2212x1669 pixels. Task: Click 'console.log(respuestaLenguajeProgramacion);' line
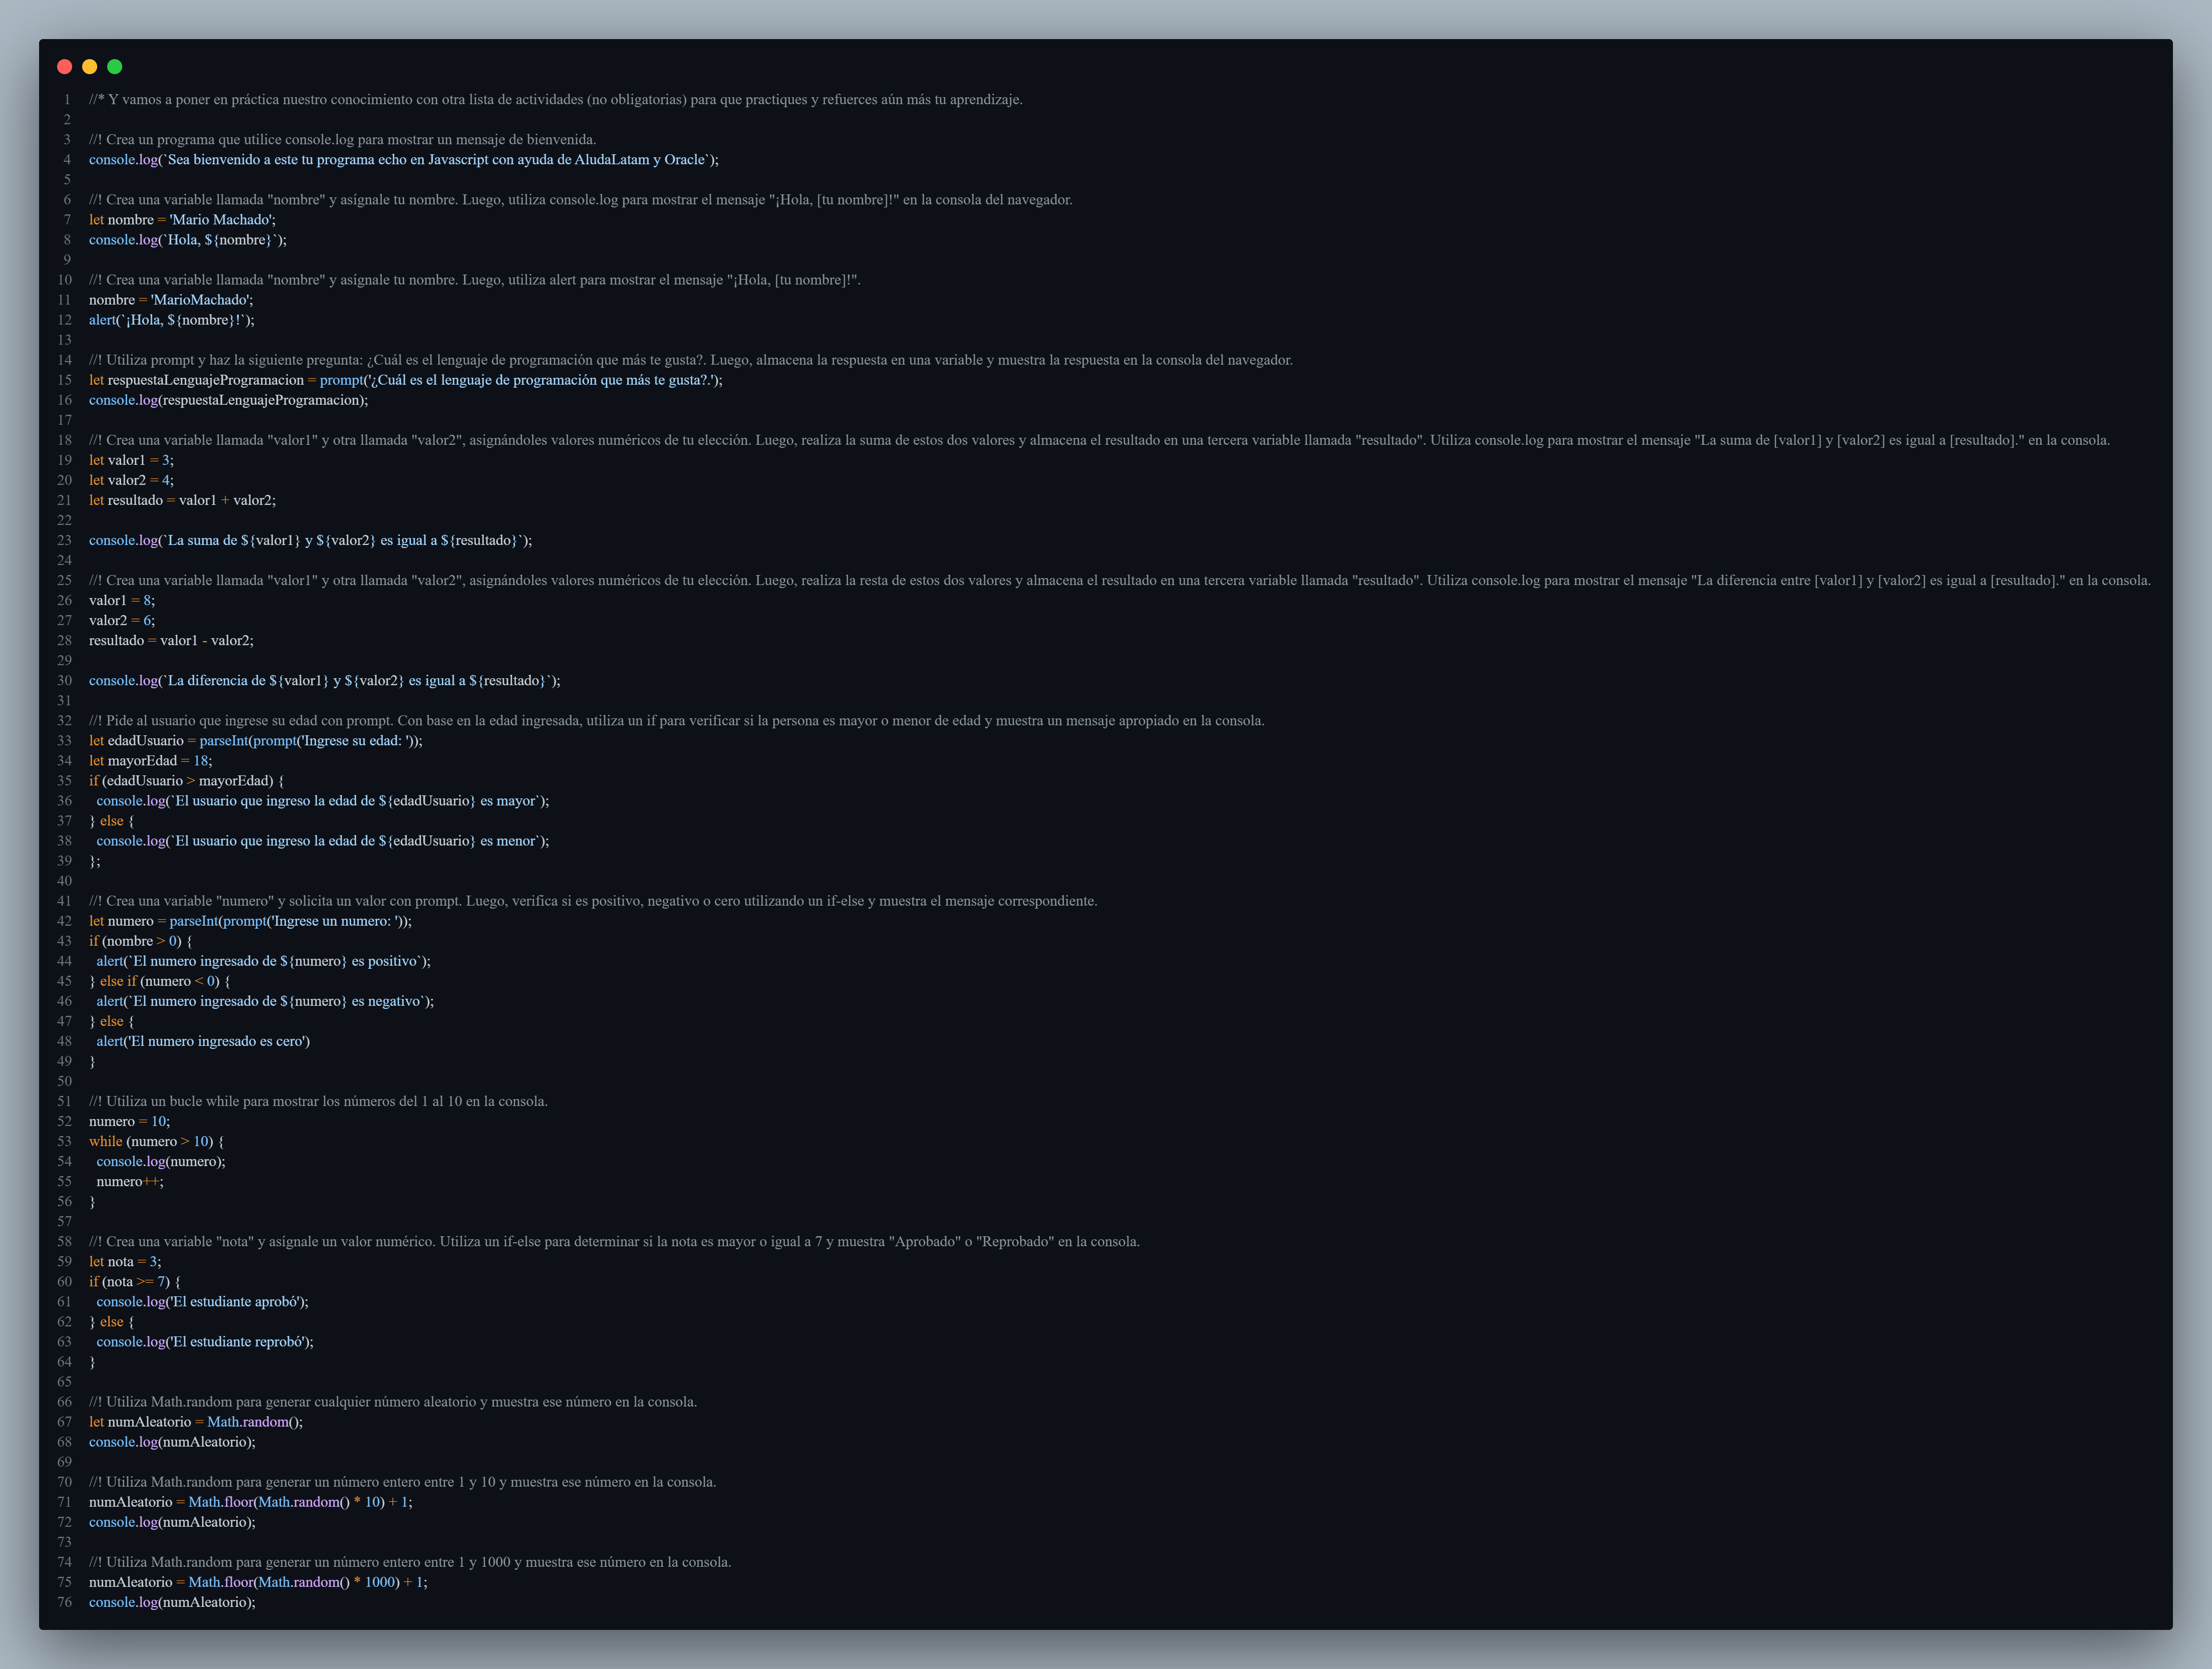coord(229,400)
